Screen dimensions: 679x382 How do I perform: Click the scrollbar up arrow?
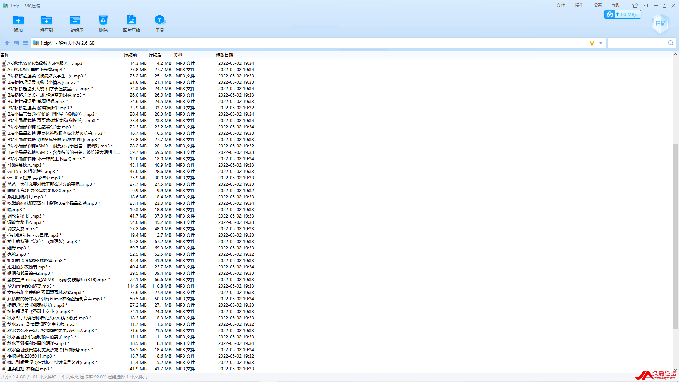[x=675, y=54]
